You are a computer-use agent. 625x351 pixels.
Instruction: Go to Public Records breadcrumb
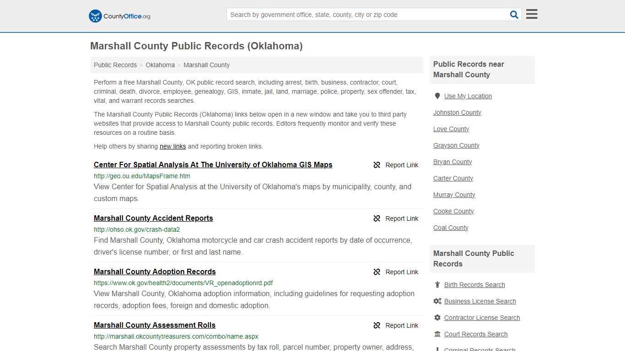[x=115, y=65]
